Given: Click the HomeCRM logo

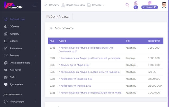Looking at the screenshot, I should tap(14, 5).
